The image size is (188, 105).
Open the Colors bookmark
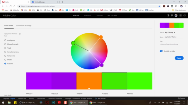104,10
